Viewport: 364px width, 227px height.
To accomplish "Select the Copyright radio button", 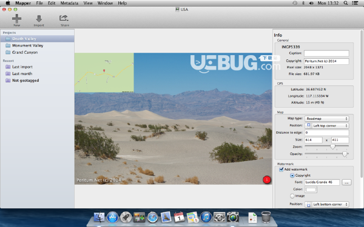I will tap(292, 176).
